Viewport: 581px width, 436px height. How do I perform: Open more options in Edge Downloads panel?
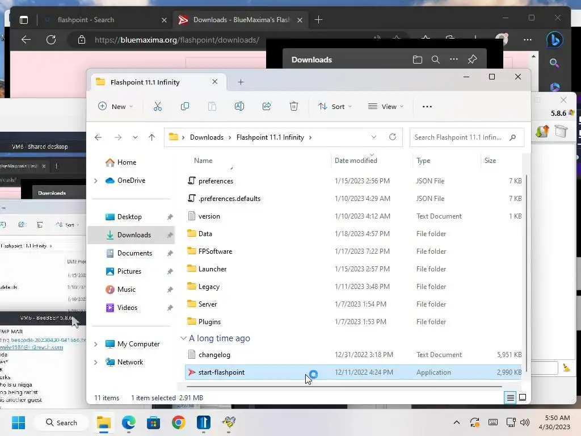point(454,59)
